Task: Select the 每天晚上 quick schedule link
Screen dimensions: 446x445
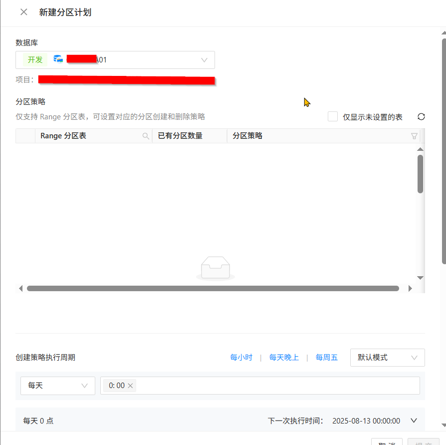Action: click(x=284, y=357)
